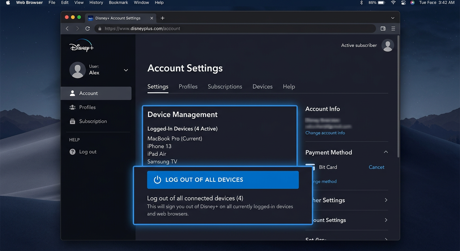Click the Log out question mark icon
Image resolution: width=460 pixels, height=251 pixels.
tap(72, 152)
